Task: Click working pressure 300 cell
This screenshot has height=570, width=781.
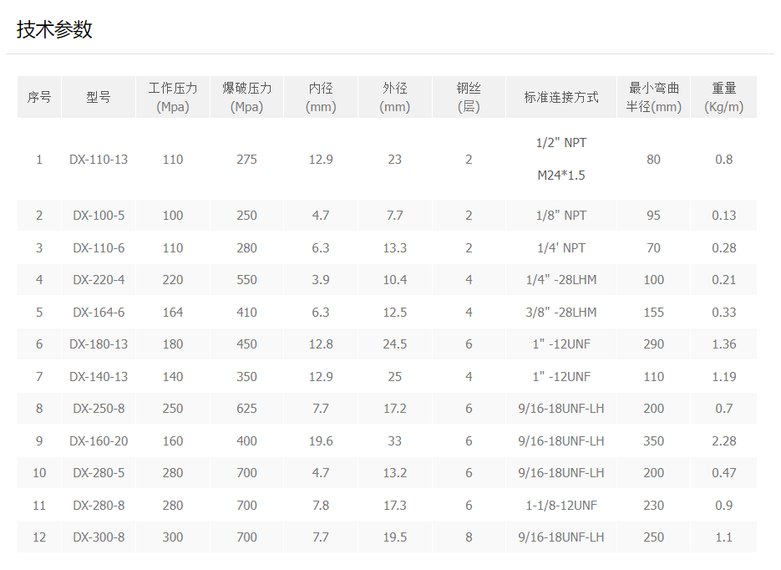Action: click(x=173, y=537)
